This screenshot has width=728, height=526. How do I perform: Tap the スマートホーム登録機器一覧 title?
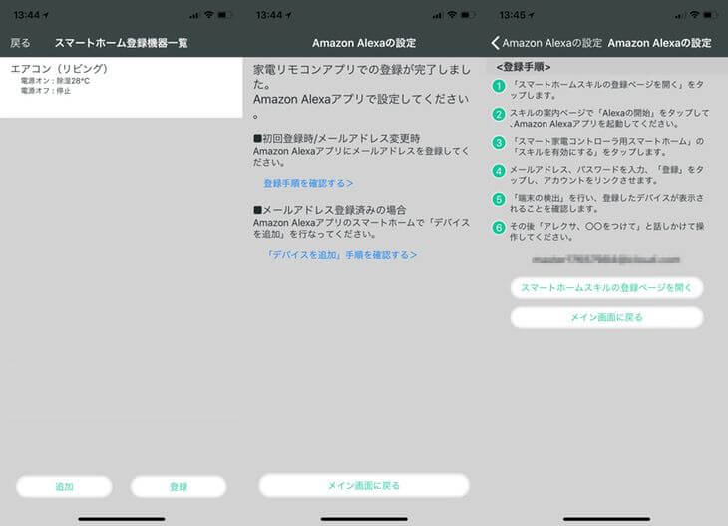(x=122, y=43)
